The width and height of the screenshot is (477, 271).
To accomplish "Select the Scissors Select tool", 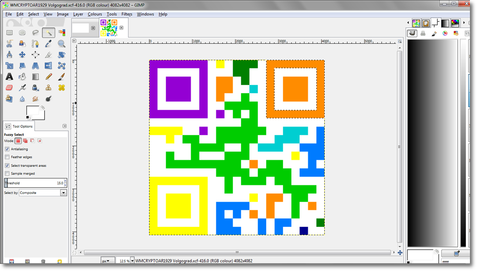I will pyautogui.click(x=9, y=44).
